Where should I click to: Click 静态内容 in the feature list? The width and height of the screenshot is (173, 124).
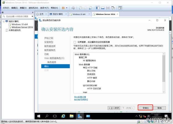pyautogui.click(x=91, y=81)
